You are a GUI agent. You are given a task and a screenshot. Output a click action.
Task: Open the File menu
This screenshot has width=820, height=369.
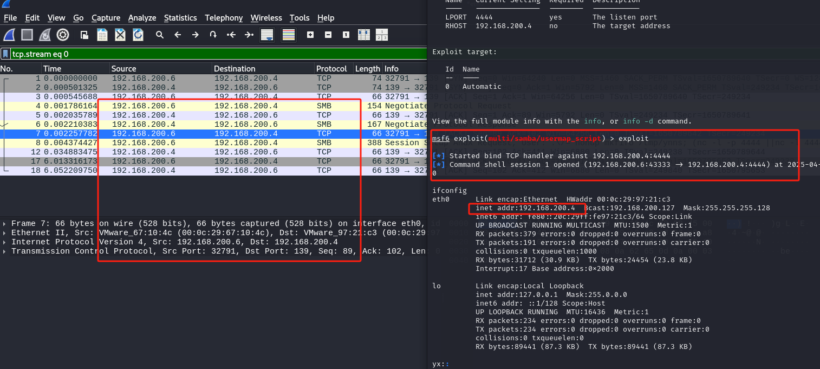[x=10, y=18]
